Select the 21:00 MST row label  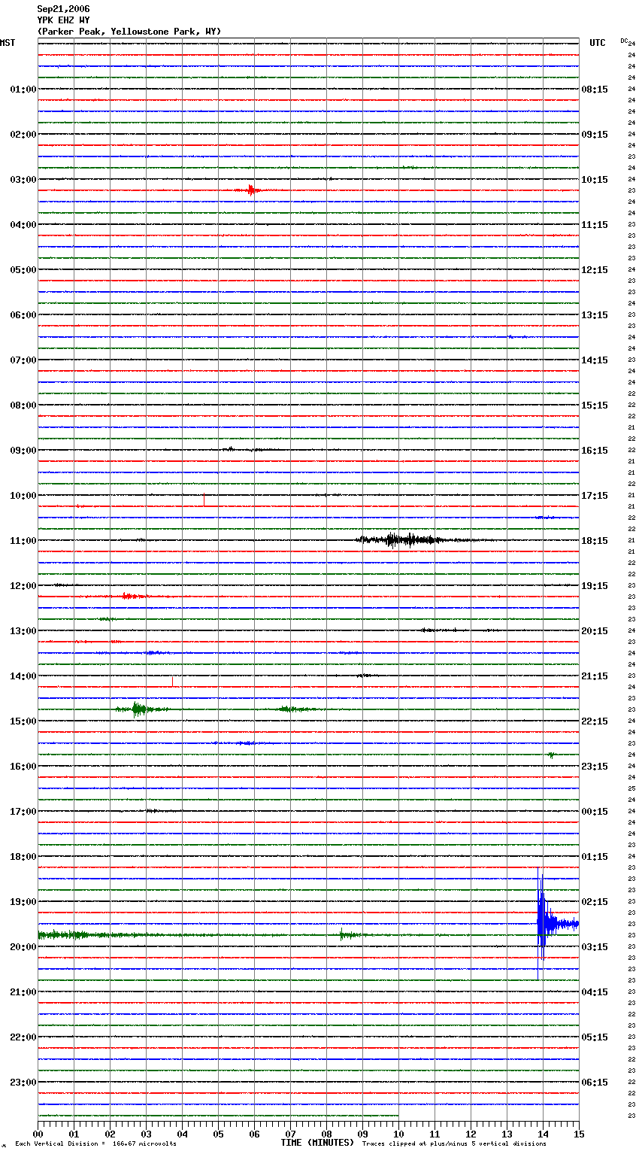pyautogui.click(x=23, y=992)
